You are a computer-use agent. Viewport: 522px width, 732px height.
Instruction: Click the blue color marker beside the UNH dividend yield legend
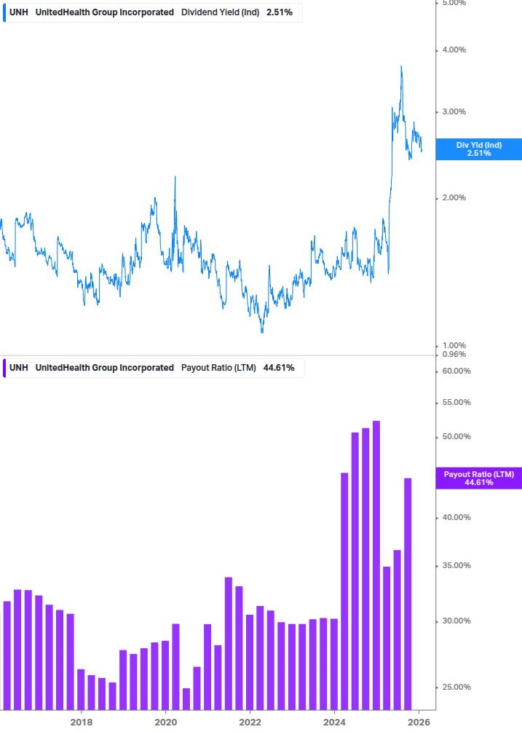[4, 12]
